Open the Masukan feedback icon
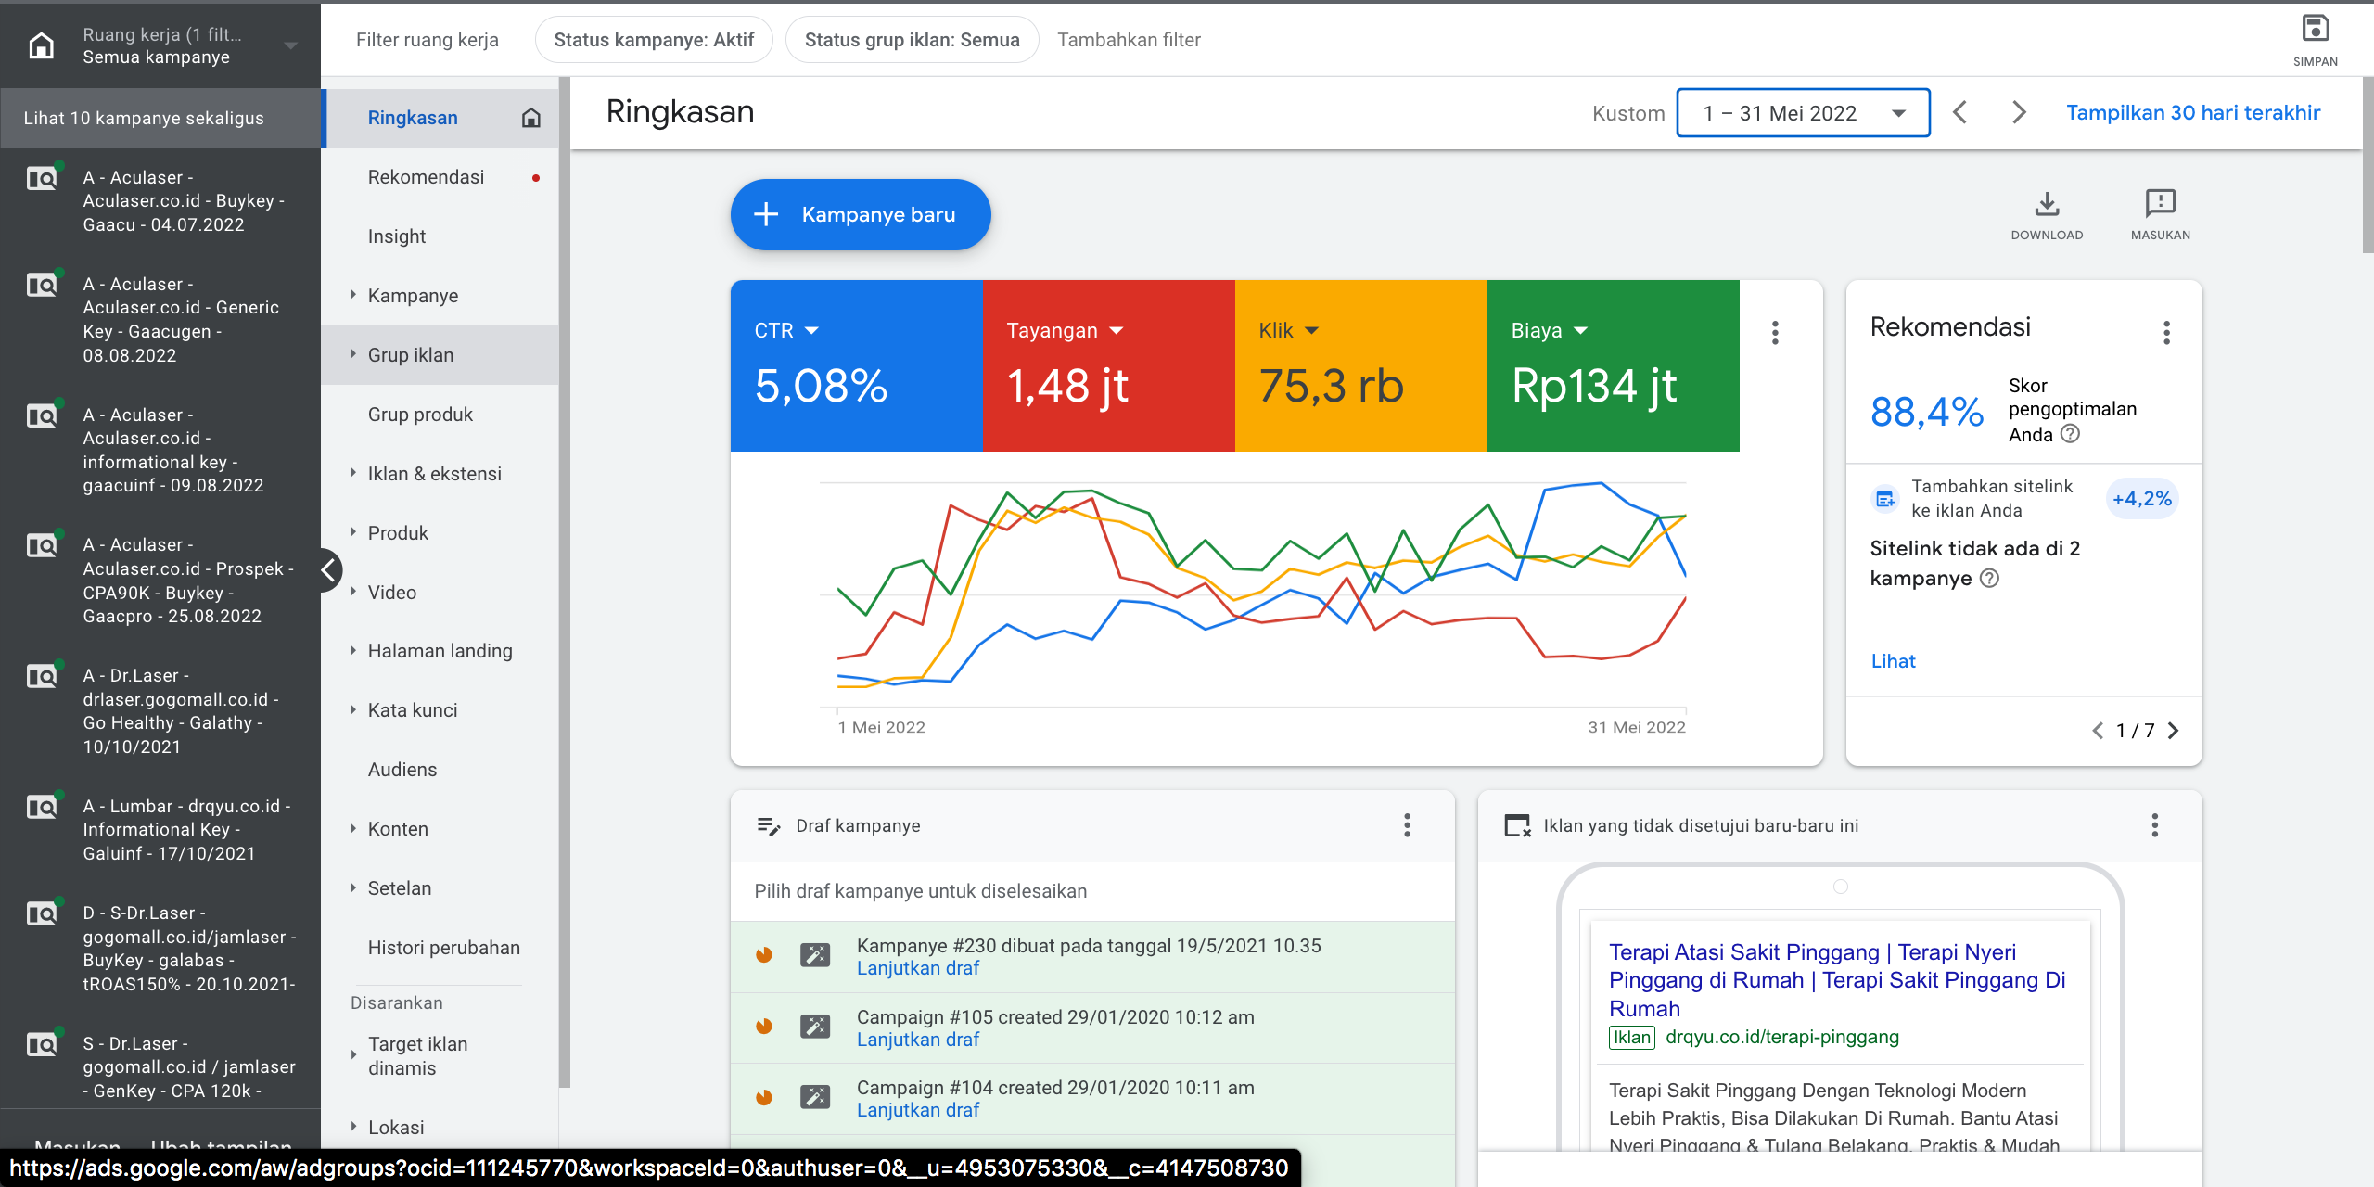 [2160, 205]
